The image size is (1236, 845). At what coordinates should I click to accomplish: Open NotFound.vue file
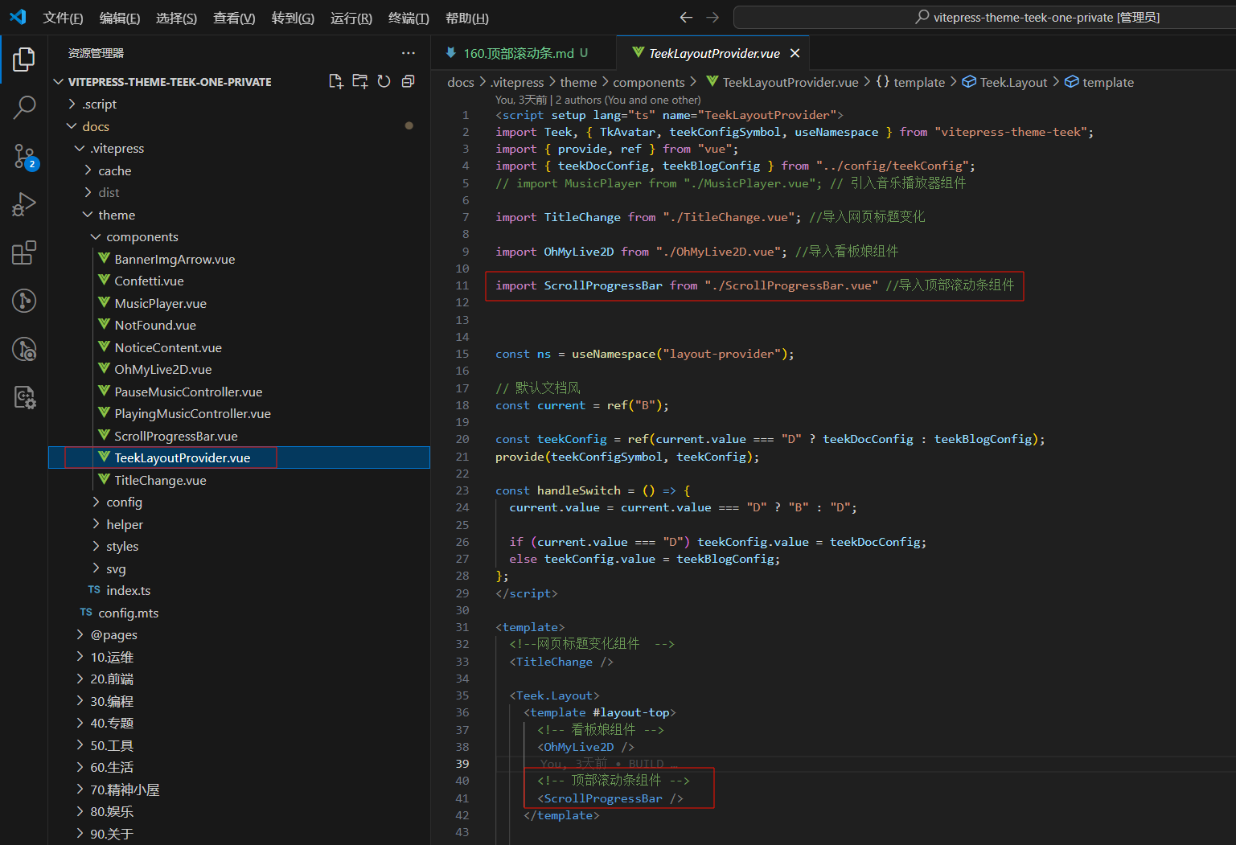pos(239,325)
